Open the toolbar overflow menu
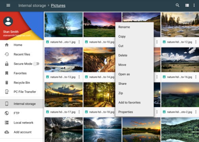The width and height of the screenshot is (199, 142). click(194, 5)
